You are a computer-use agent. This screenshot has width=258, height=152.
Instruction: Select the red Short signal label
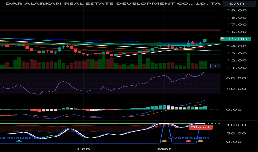(200, 127)
